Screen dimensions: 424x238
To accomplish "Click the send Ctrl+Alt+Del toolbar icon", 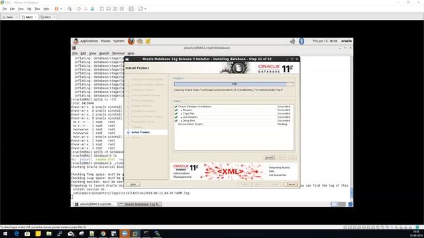I will pos(70,9).
